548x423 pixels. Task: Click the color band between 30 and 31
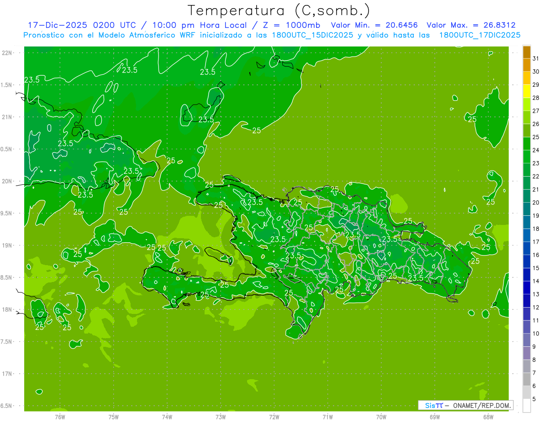tap(527, 65)
